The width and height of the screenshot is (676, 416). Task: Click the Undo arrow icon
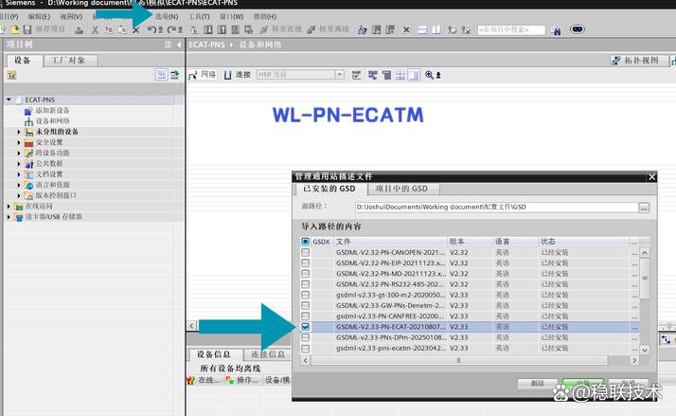coord(151,29)
